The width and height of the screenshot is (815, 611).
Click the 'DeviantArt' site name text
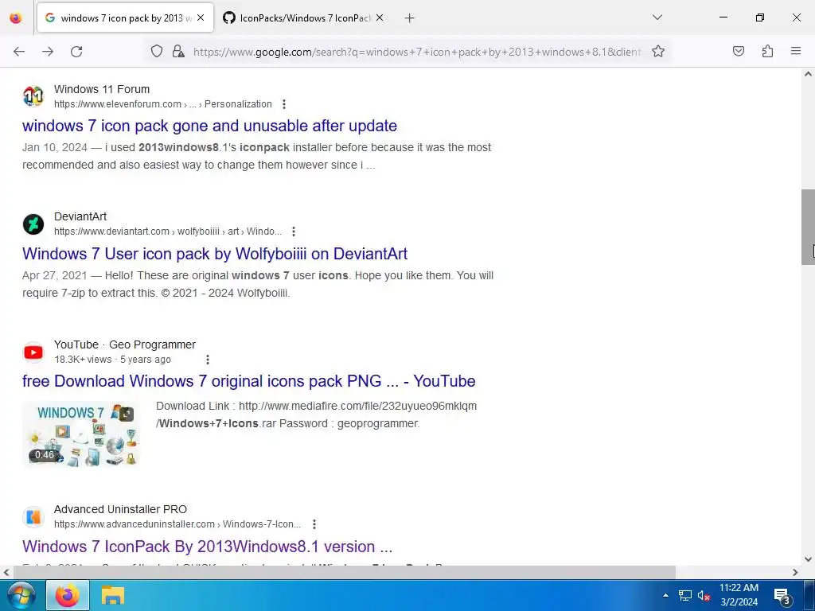click(80, 216)
